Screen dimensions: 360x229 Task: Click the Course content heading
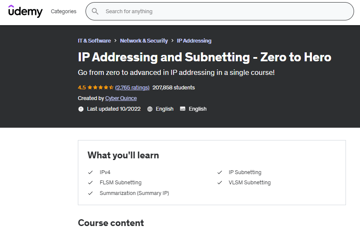111,223
